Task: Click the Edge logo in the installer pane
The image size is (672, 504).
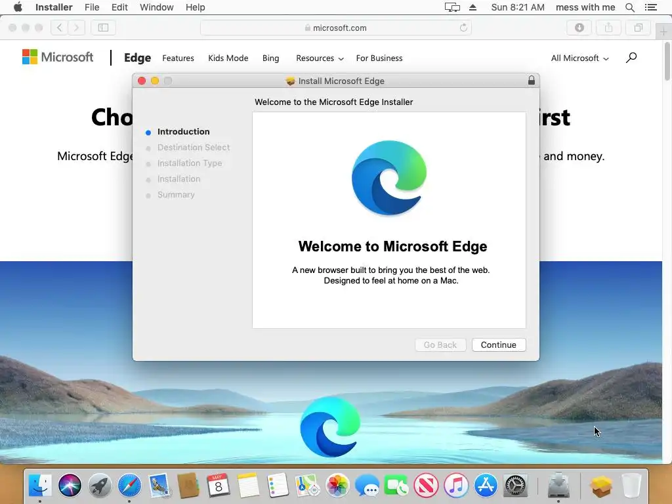Action: [389, 178]
